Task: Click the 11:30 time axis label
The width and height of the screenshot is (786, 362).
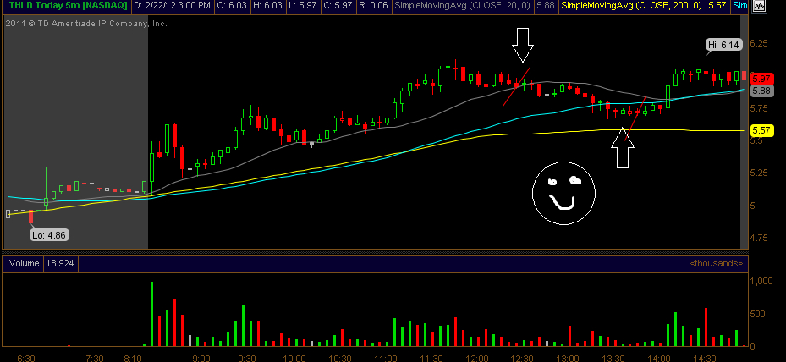Action: click(x=431, y=358)
